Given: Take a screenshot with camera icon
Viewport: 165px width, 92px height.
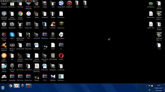Looking at the screenshot, I should [34, 1].
